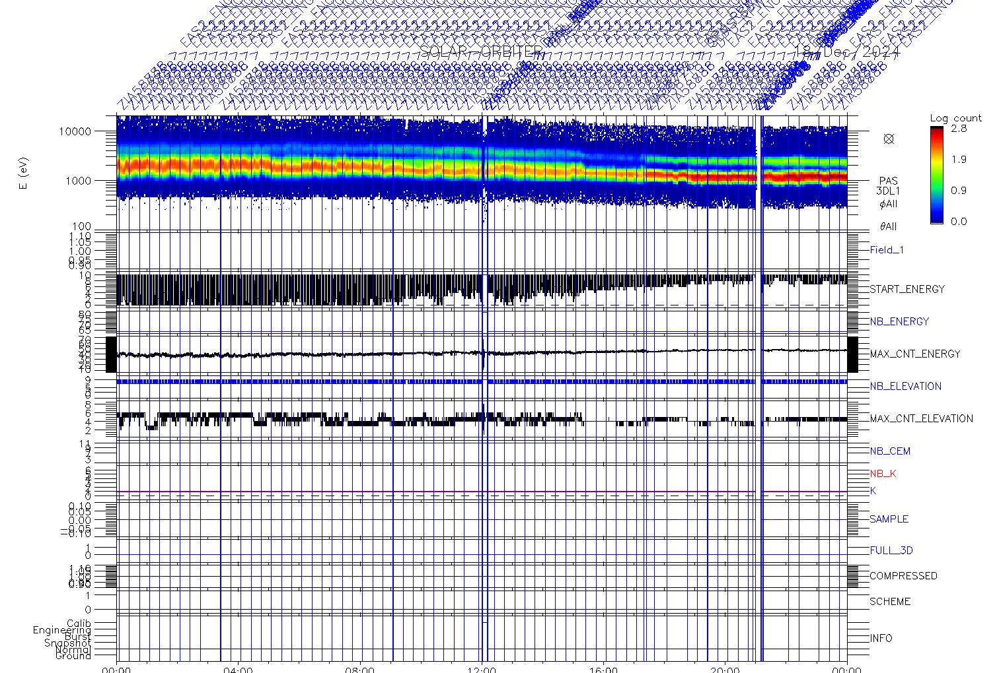Select the 'Log count' color bar title
999x673 pixels.
click(x=955, y=118)
